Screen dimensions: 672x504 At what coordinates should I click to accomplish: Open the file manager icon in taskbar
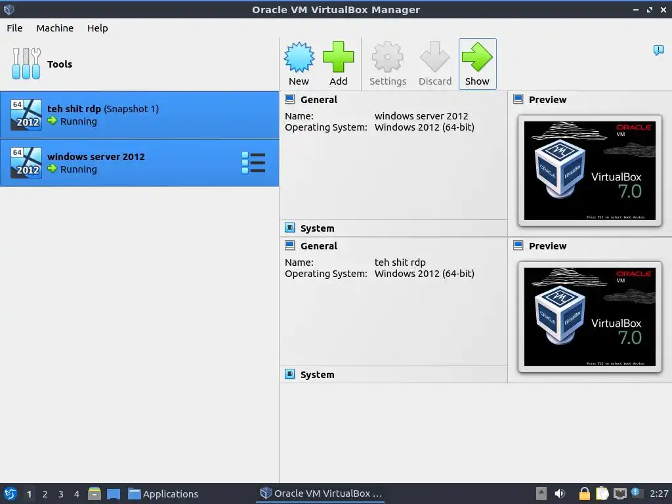[x=94, y=493]
